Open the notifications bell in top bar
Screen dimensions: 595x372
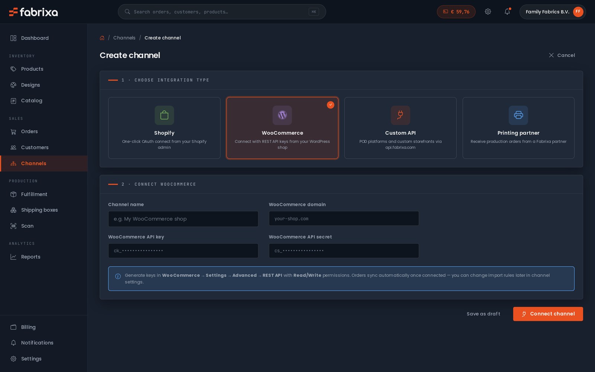(507, 12)
